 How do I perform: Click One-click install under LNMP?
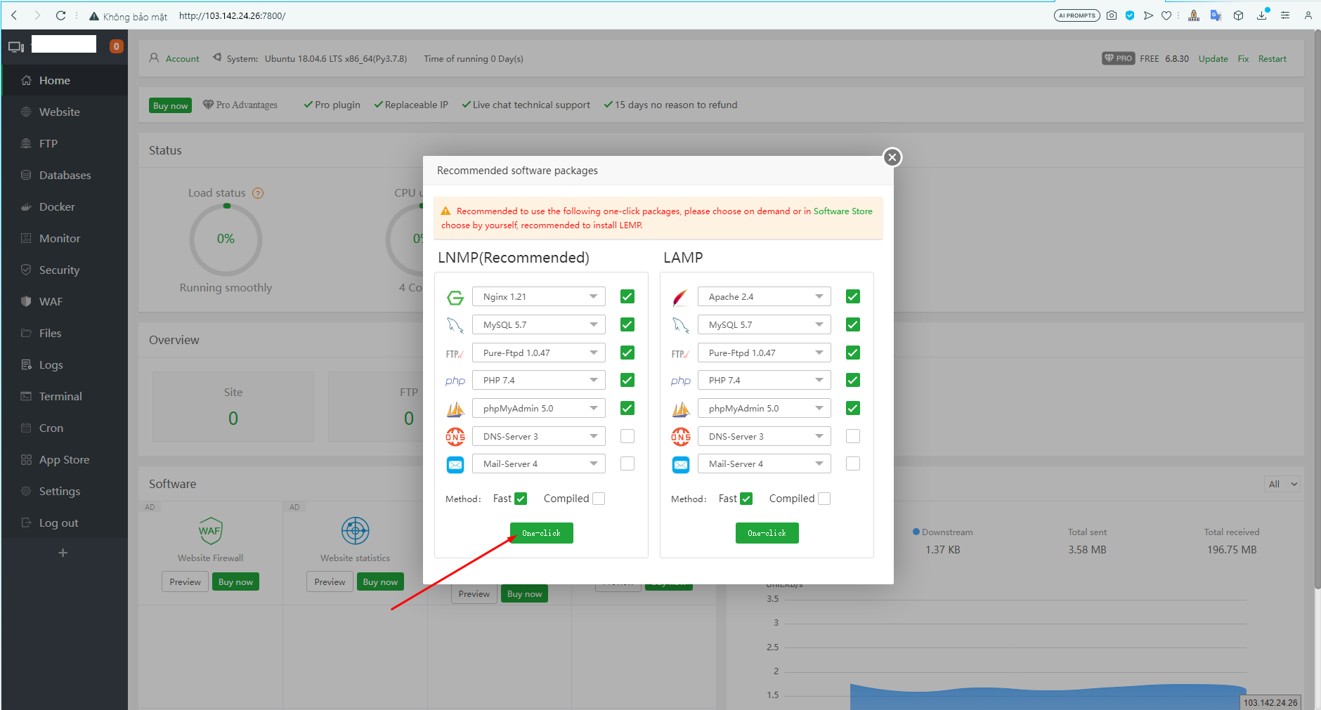pyautogui.click(x=542, y=533)
